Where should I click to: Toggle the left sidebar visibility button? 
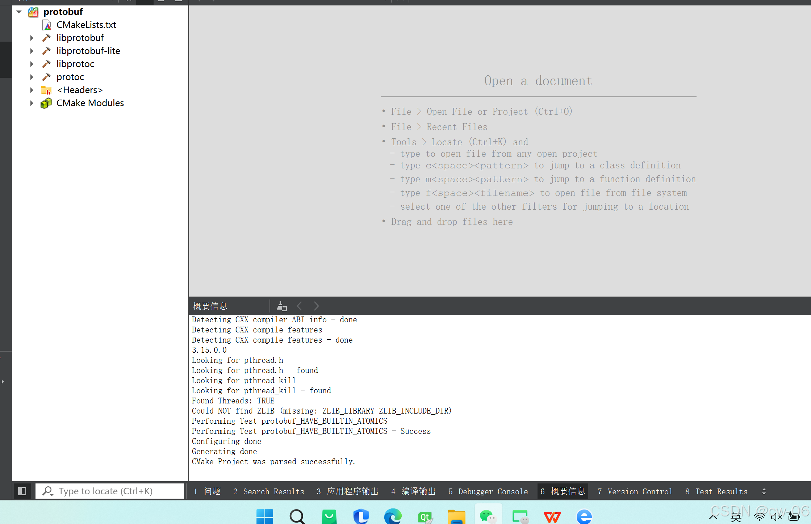click(22, 491)
